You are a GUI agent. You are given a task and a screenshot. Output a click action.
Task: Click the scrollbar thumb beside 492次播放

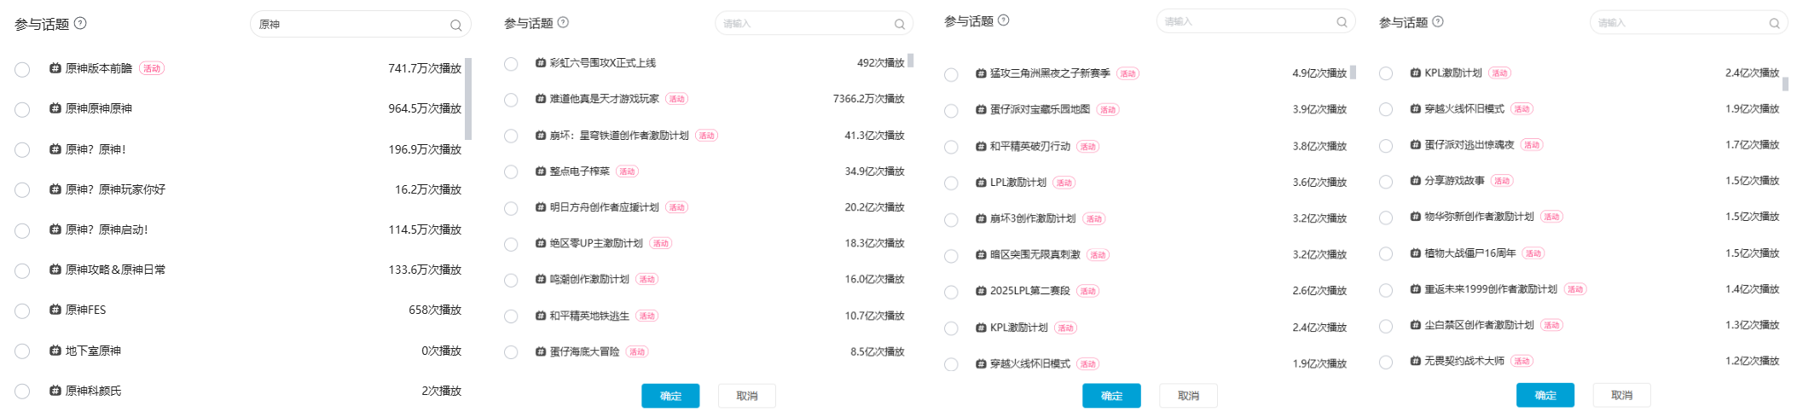point(911,61)
